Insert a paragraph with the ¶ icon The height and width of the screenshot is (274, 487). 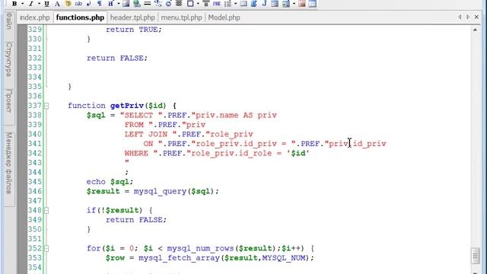coord(100,4)
